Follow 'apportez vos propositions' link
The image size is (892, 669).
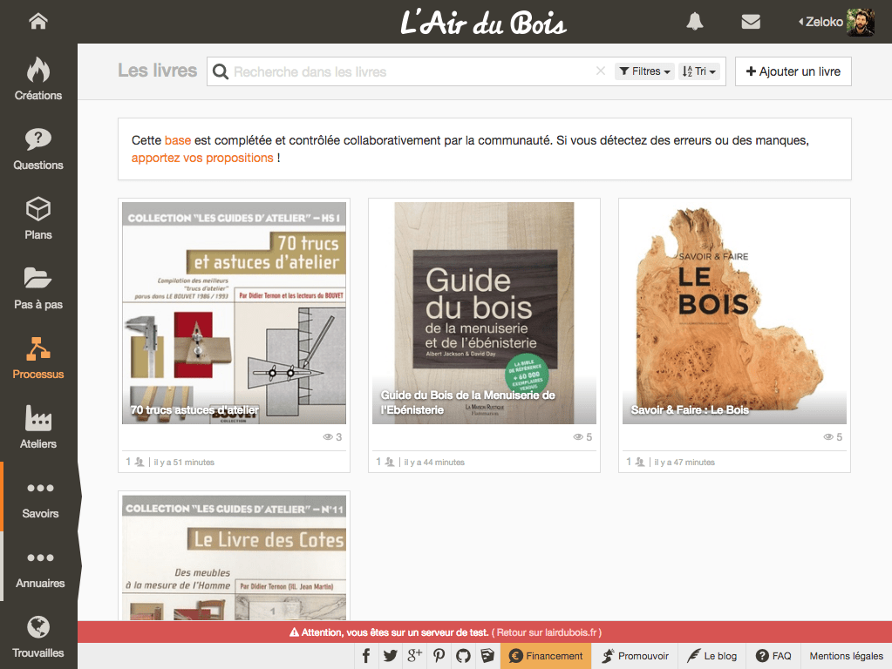(202, 158)
